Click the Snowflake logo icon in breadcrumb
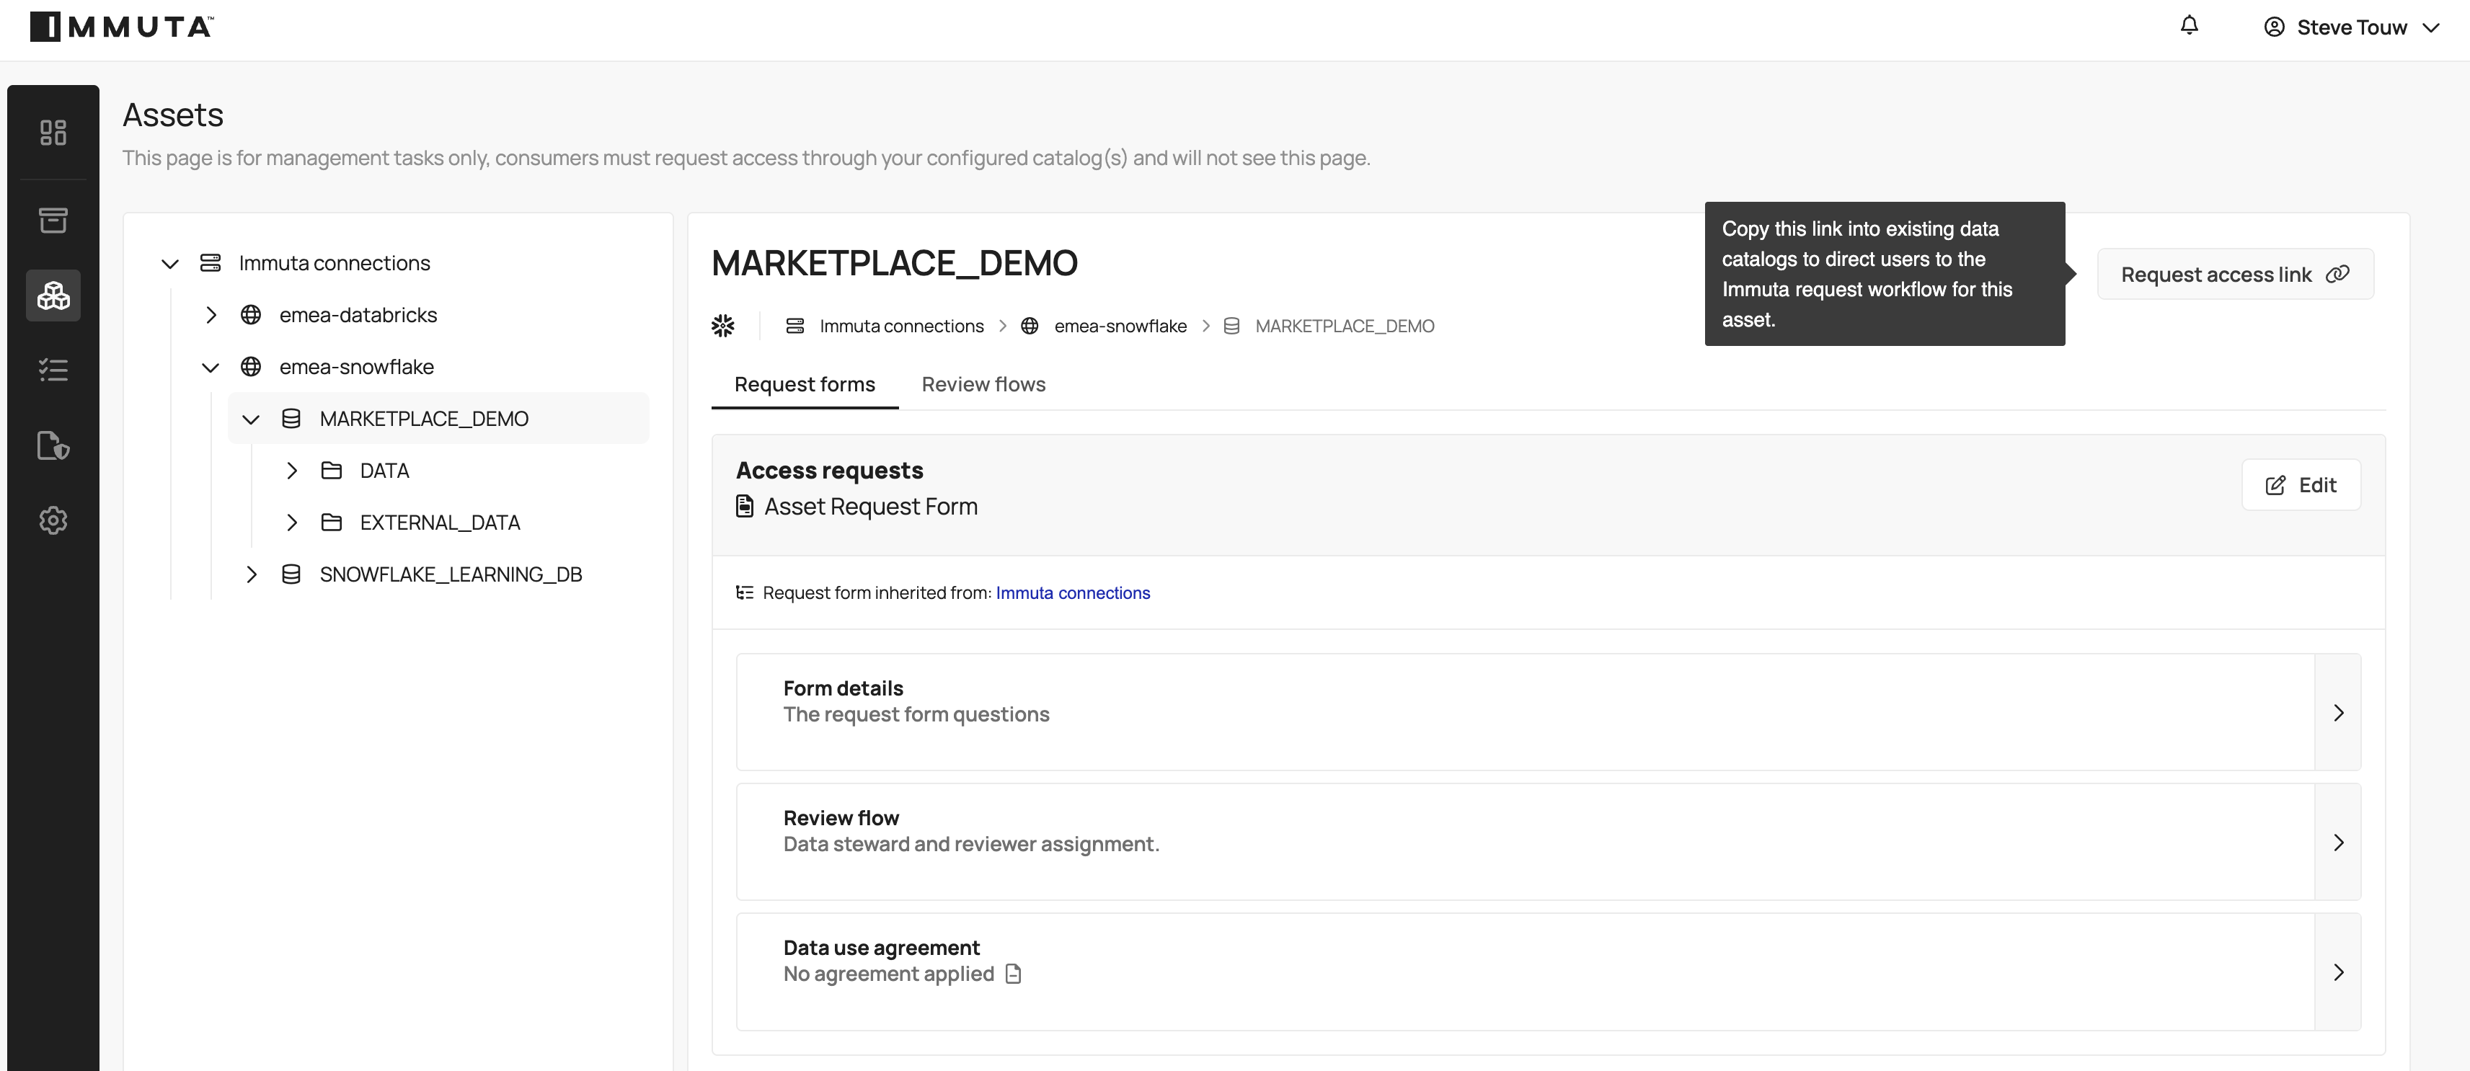The width and height of the screenshot is (2470, 1071). 723,326
